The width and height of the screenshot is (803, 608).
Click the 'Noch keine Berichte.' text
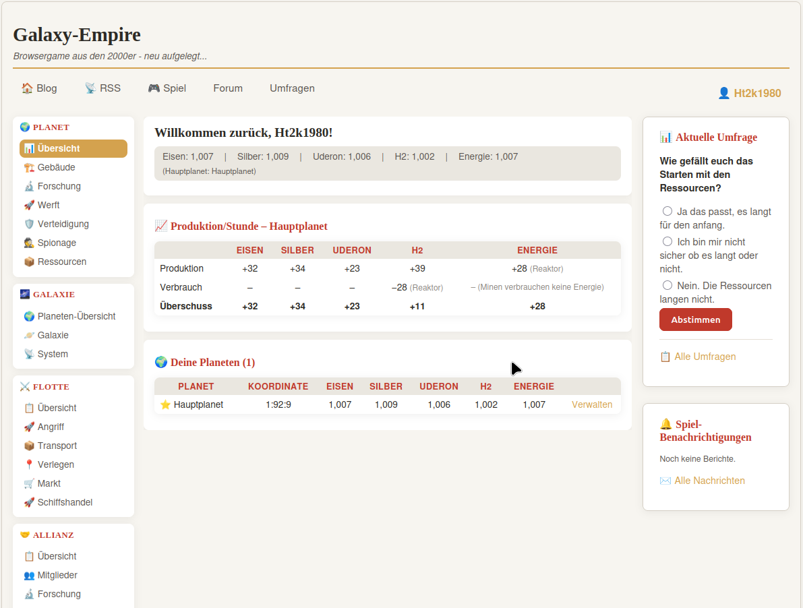697,459
